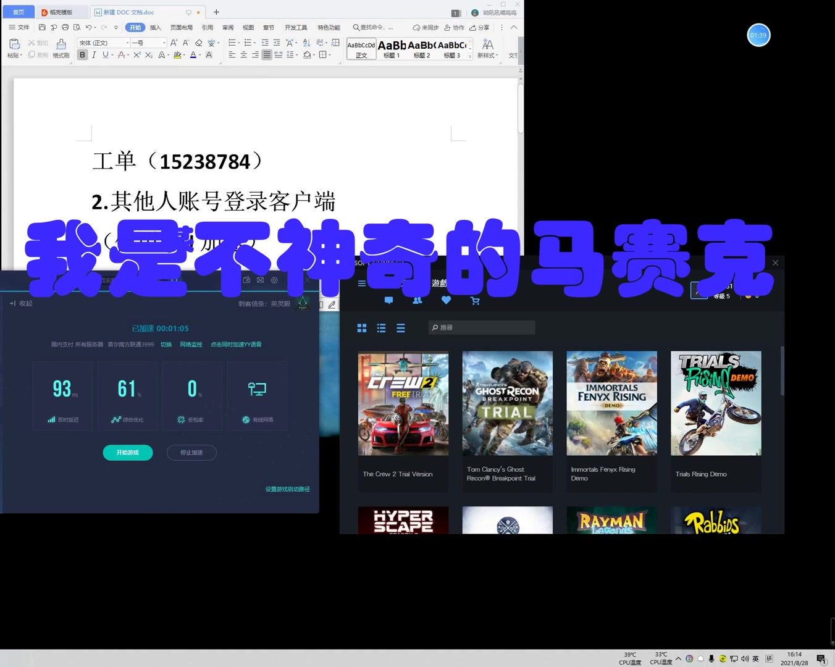
Task: Click the WPS save document icon
Action: (42, 27)
